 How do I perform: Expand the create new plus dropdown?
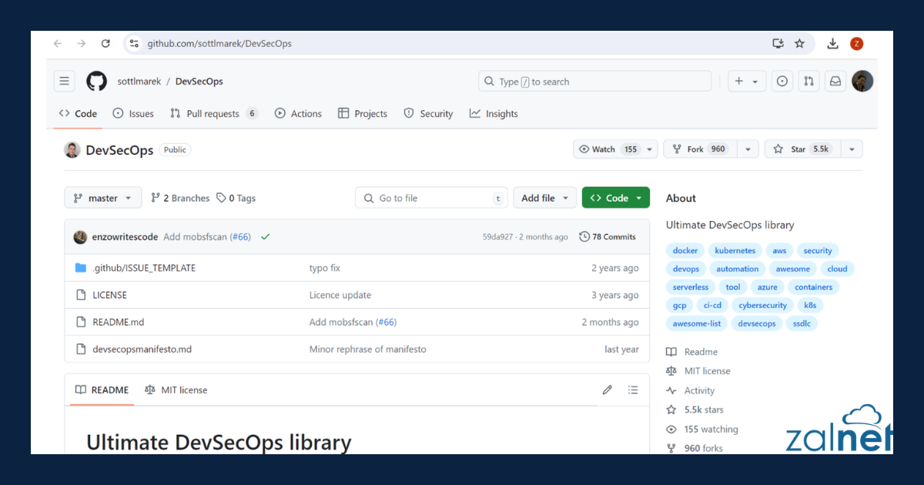(746, 81)
